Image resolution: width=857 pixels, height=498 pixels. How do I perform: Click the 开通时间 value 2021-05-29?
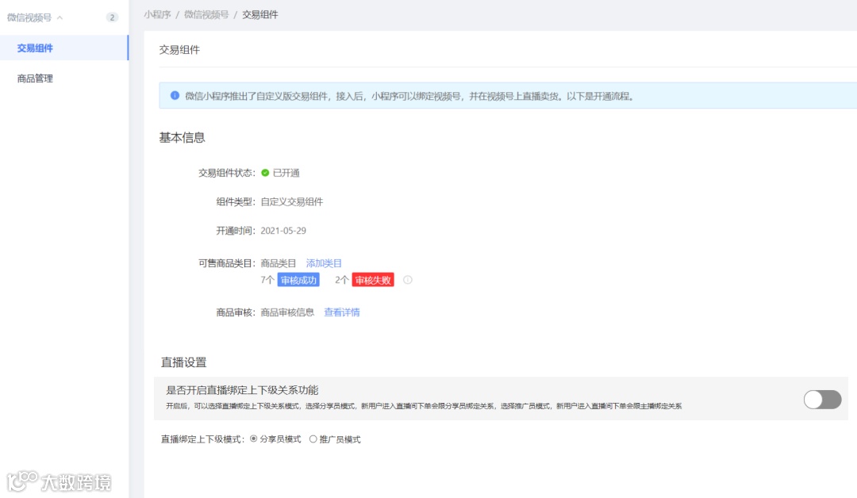(283, 231)
